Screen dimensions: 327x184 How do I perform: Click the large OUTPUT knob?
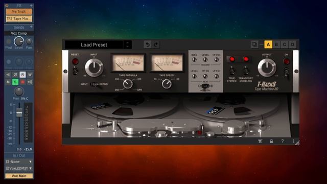click(x=267, y=67)
